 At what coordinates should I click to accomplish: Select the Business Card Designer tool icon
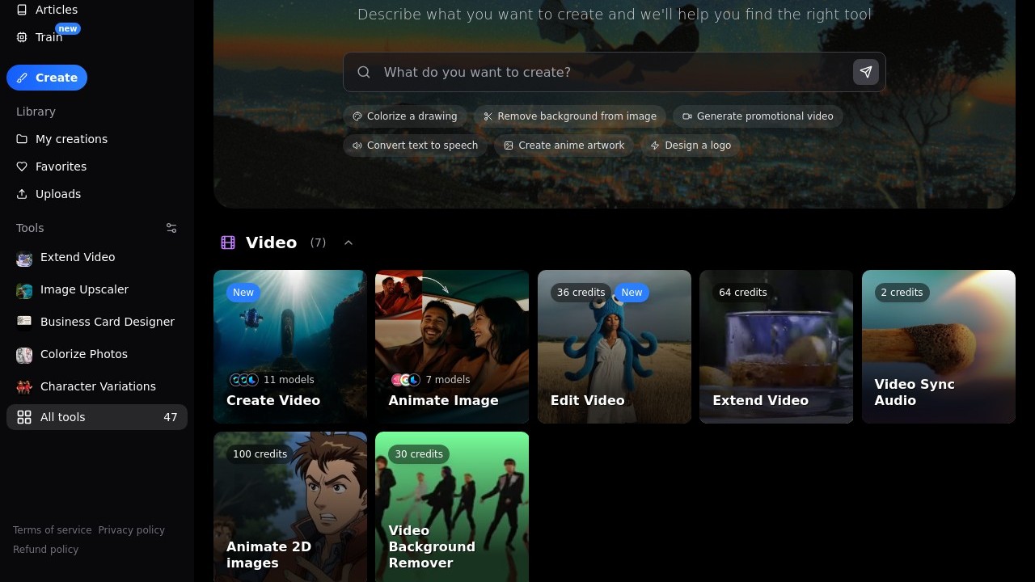tap(24, 322)
